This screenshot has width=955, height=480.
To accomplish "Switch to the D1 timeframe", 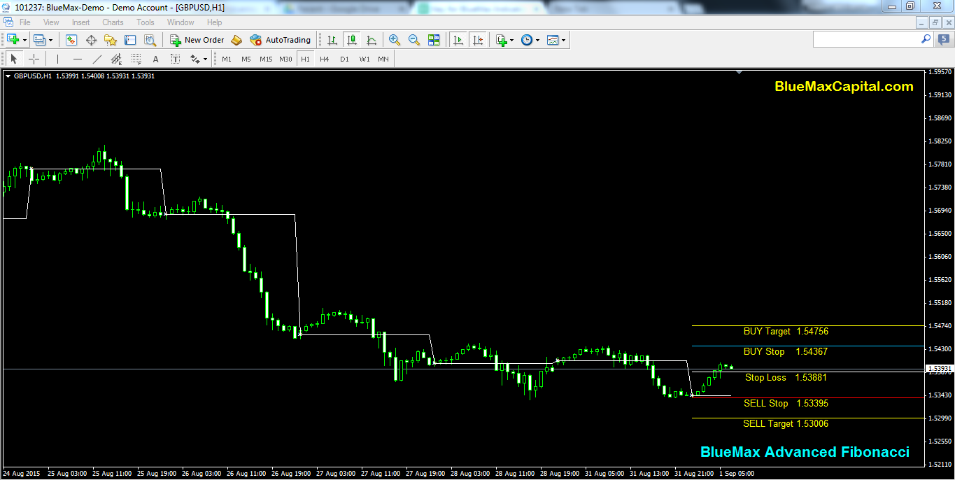I will click(344, 59).
